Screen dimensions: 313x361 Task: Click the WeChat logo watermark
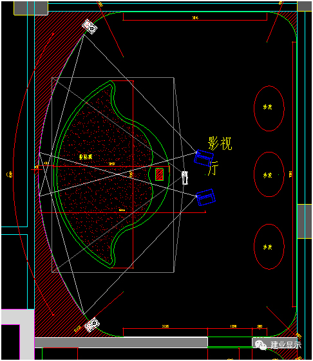point(261,345)
